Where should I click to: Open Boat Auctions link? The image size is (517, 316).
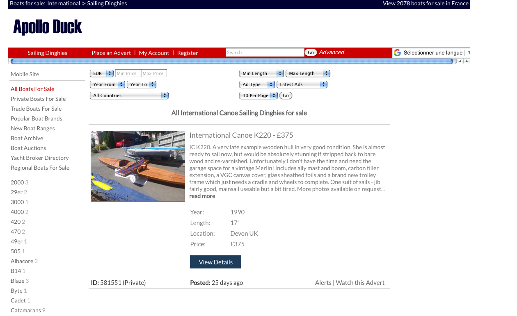click(28, 148)
